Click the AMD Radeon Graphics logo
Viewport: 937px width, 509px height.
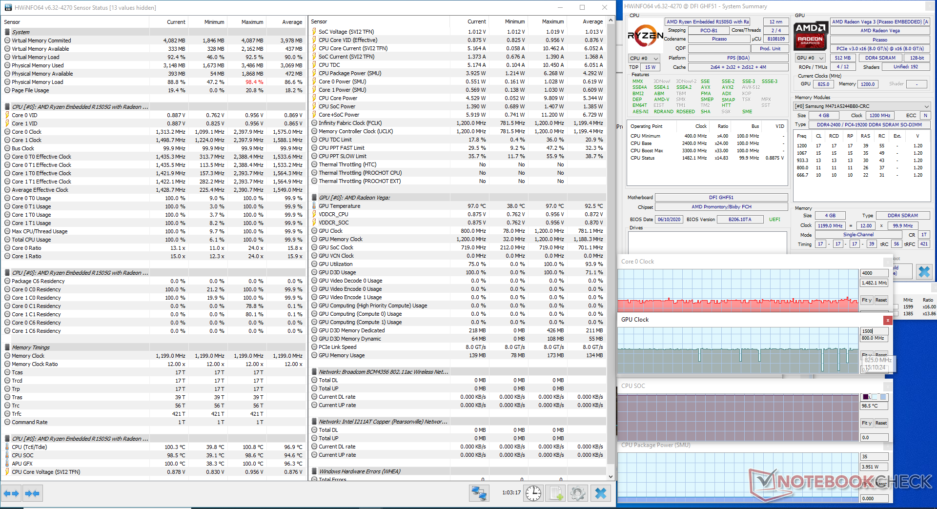[x=810, y=36]
